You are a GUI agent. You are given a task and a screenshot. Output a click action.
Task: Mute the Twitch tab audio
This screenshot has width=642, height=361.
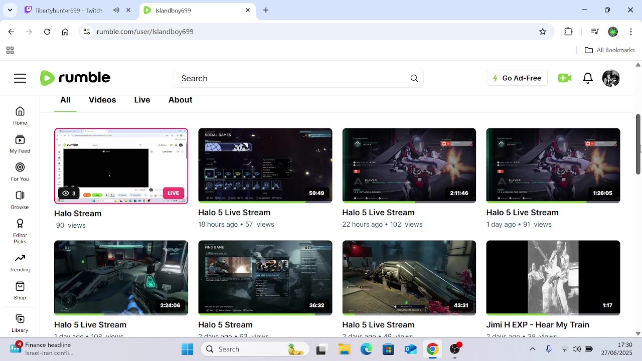pyautogui.click(x=116, y=10)
